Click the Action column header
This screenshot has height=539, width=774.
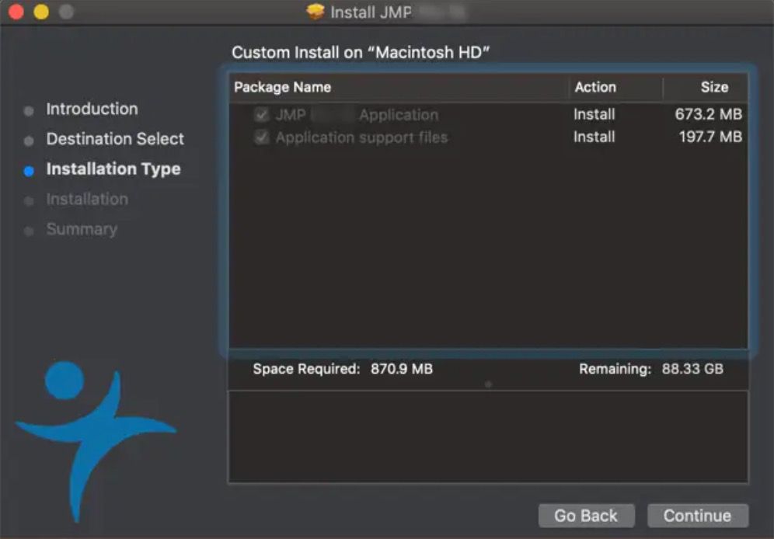click(595, 87)
